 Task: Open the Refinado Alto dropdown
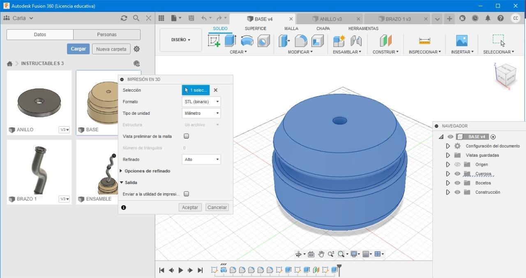tap(201, 159)
